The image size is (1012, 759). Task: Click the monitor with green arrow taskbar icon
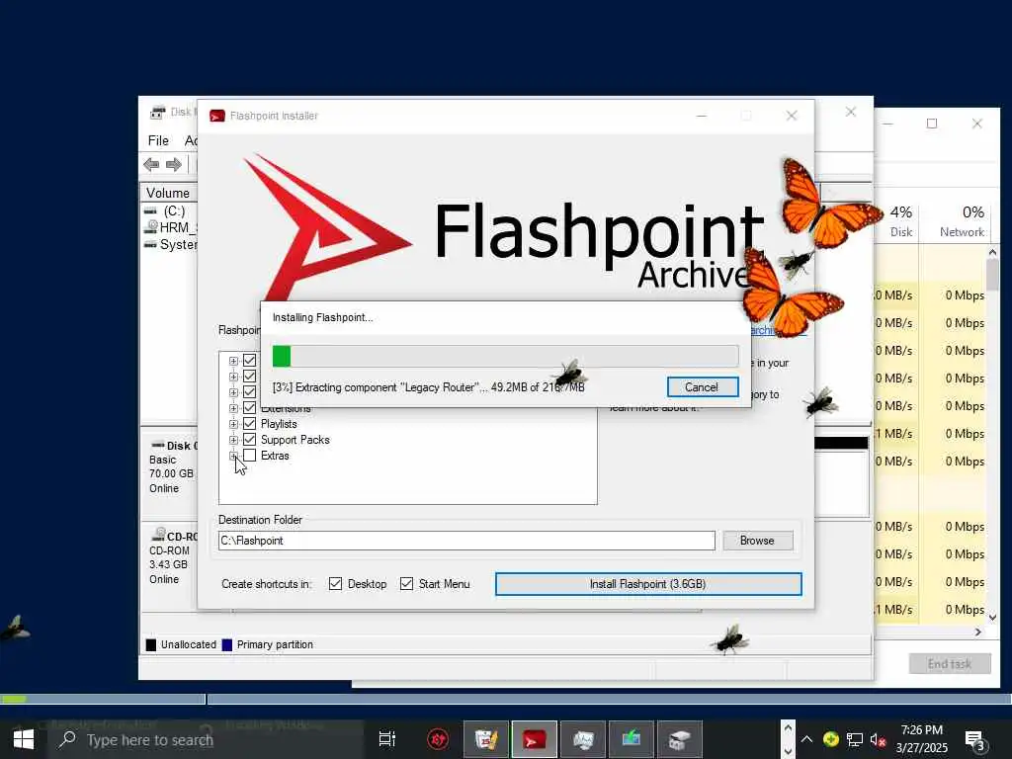pos(632,739)
